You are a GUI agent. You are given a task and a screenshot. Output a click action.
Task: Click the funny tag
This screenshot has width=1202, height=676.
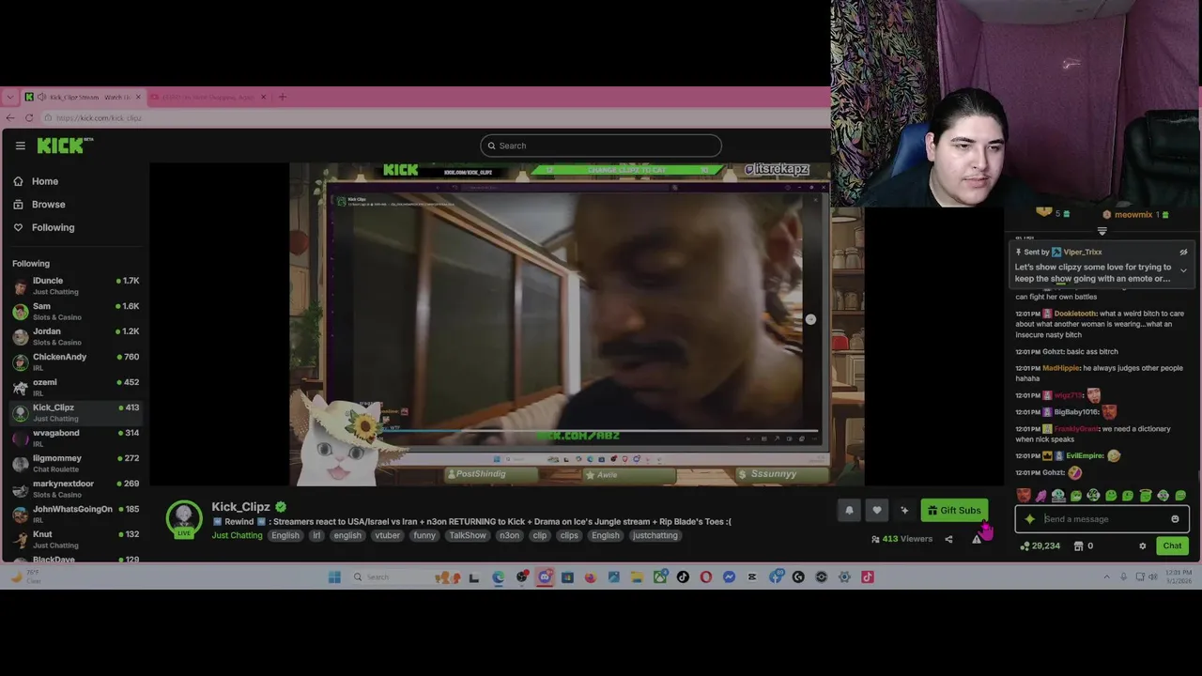[x=424, y=535]
